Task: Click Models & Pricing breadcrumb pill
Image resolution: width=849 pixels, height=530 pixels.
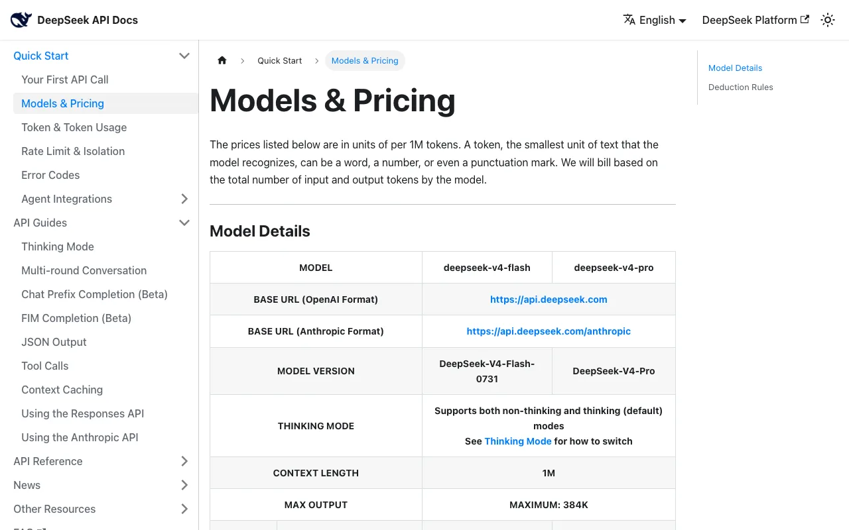Action: pos(365,60)
